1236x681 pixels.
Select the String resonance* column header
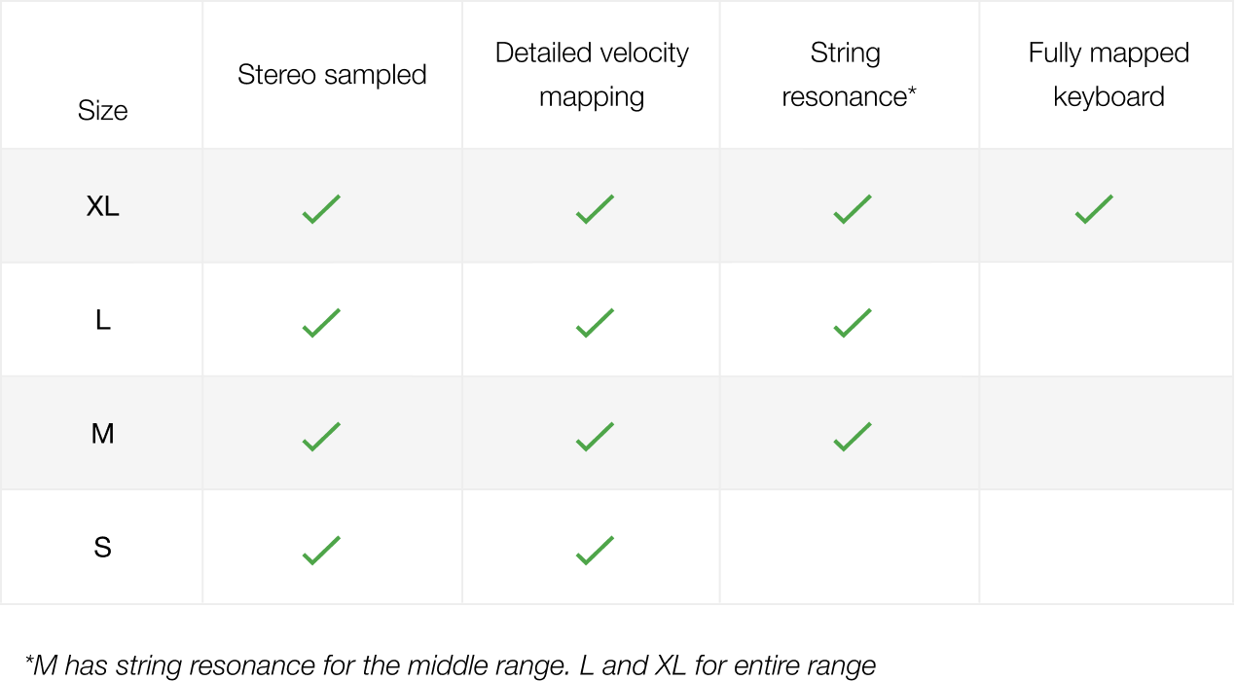tap(850, 75)
